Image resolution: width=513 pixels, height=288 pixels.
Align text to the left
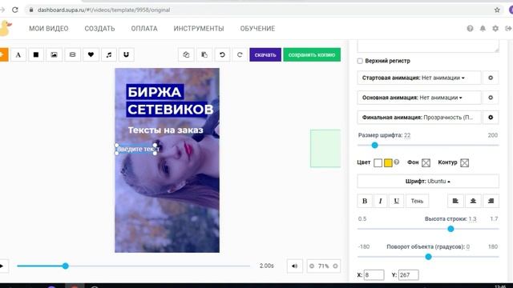(x=455, y=201)
